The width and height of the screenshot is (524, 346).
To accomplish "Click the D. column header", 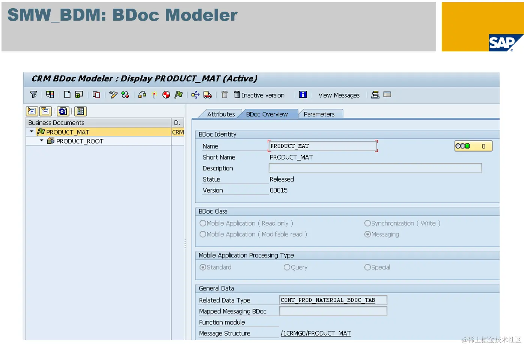I will (178, 123).
